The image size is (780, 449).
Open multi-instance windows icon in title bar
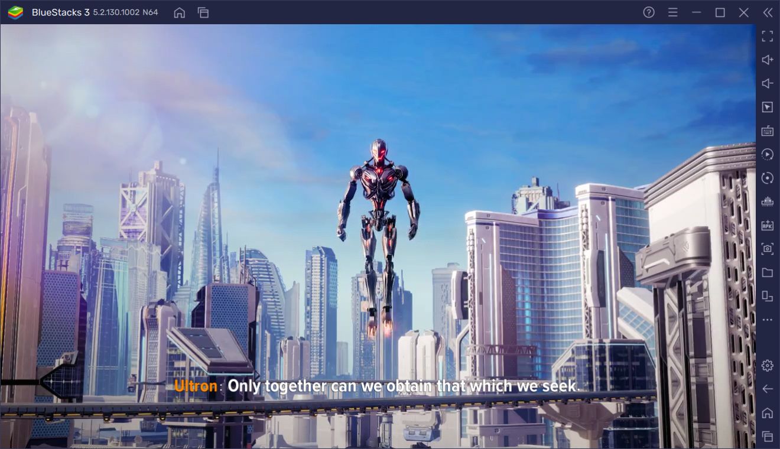pos(203,12)
